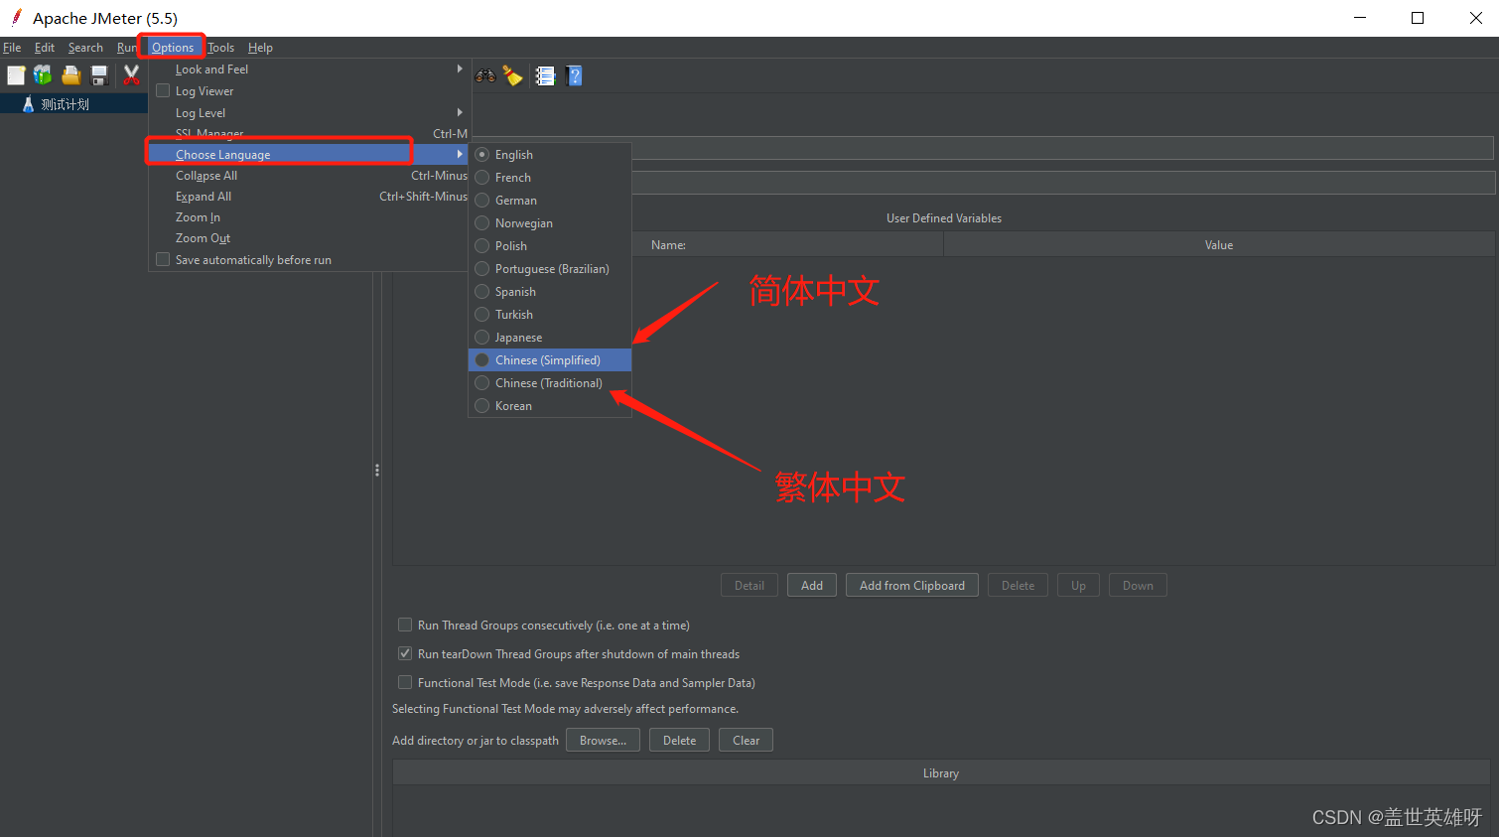Uncheck Run tearDown Thread Groups after shutdown
Screen dimensions: 1499x837
405,653
